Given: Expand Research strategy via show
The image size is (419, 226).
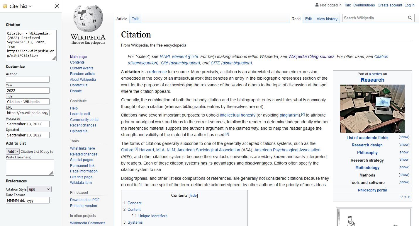Looking at the screenshot, I should tap(404, 160).
